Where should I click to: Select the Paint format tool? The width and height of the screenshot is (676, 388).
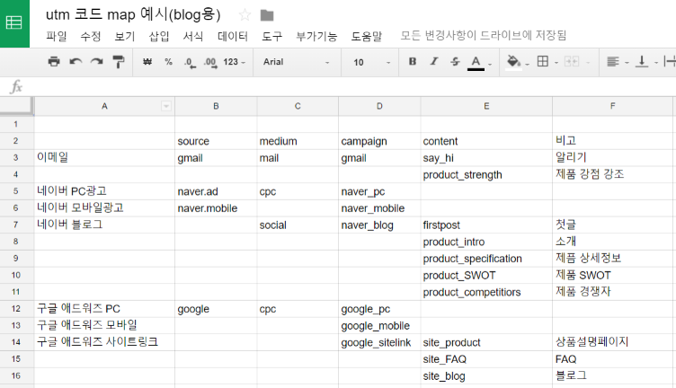click(x=118, y=62)
